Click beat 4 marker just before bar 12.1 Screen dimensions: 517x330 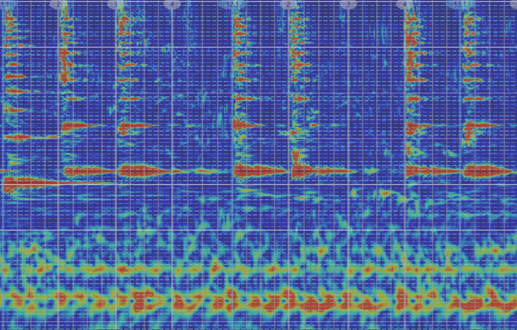click(172, 5)
